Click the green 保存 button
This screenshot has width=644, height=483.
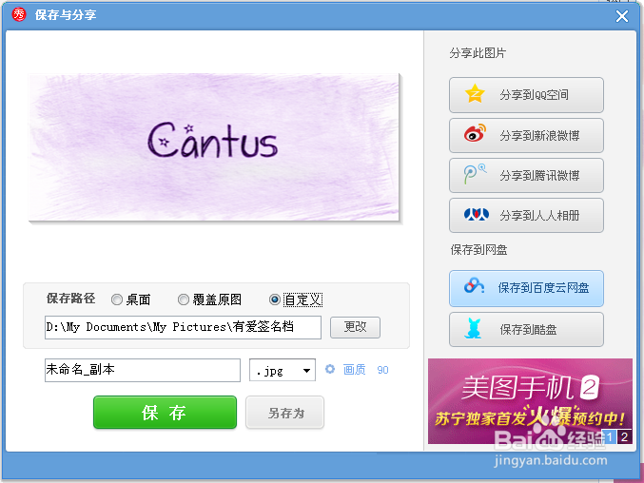165,412
